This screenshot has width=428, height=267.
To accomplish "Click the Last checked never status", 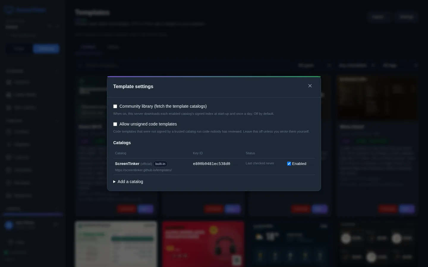I will coord(260,163).
